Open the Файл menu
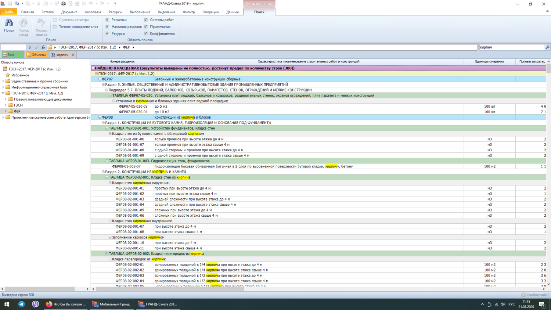Screen dimensions: 551x310 click(8, 12)
